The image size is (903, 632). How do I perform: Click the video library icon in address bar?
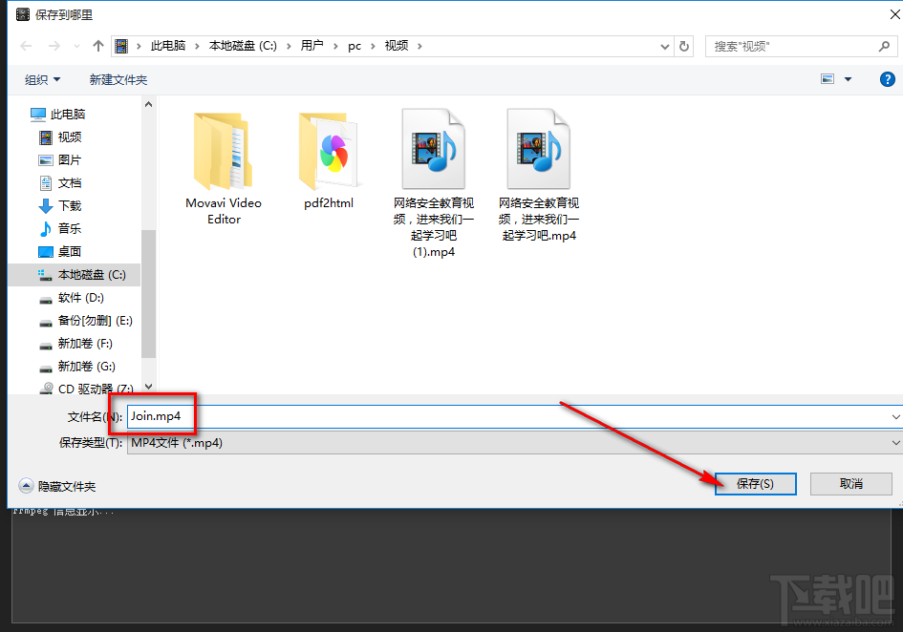(121, 46)
